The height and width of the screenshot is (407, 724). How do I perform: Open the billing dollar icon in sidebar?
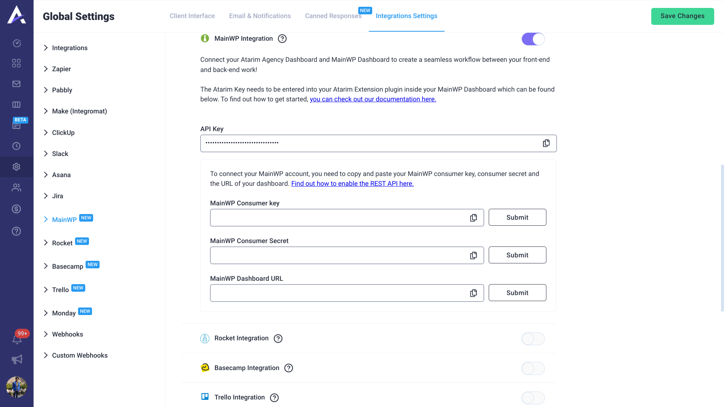(x=16, y=209)
